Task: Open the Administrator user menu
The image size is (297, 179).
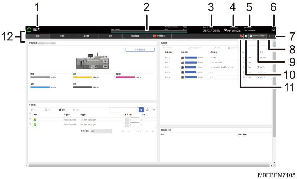Action: (257, 36)
